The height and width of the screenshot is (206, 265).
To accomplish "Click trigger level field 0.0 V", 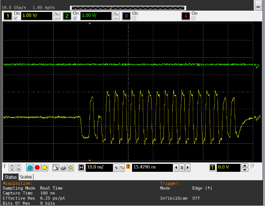I will coord(229,167).
